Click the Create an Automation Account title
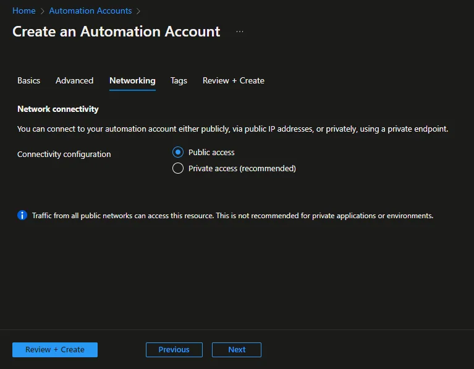The image size is (474, 369). (116, 32)
